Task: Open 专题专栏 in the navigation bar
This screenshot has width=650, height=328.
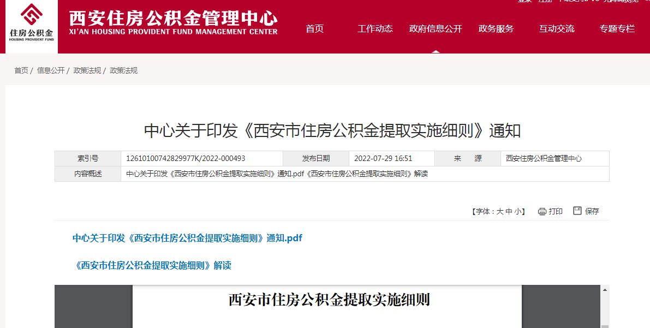Action: pyautogui.click(x=617, y=29)
